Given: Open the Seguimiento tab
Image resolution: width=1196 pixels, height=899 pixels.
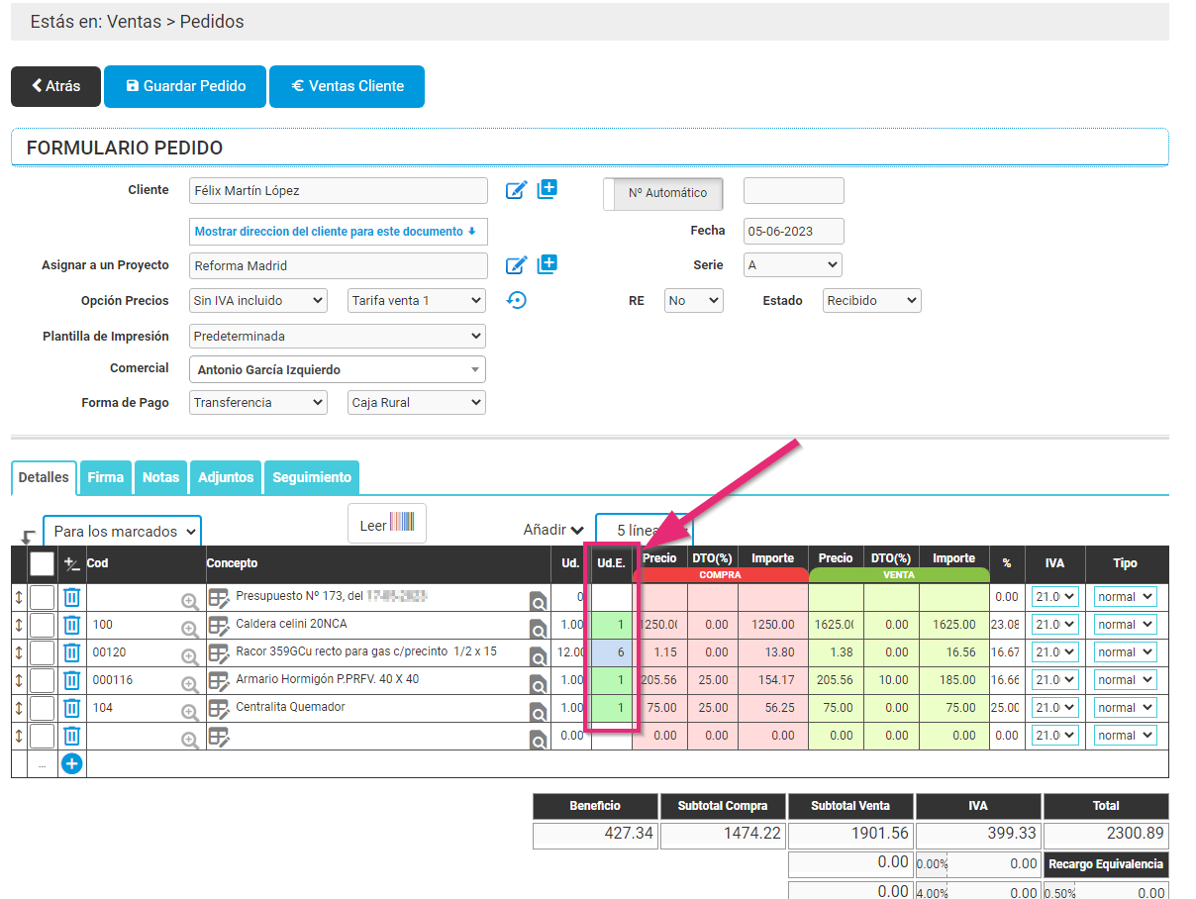Looking at the screenshot, I should [x=312, y=477].
